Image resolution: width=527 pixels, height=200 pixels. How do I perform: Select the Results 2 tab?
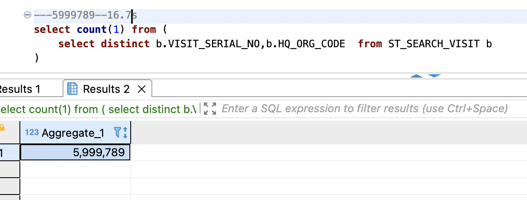pos(106,89)
